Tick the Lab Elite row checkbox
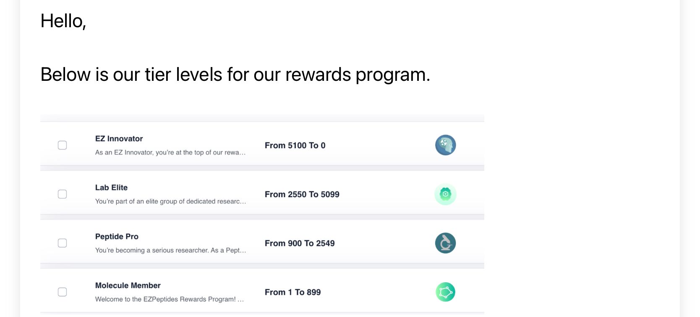 coord(62,194)
